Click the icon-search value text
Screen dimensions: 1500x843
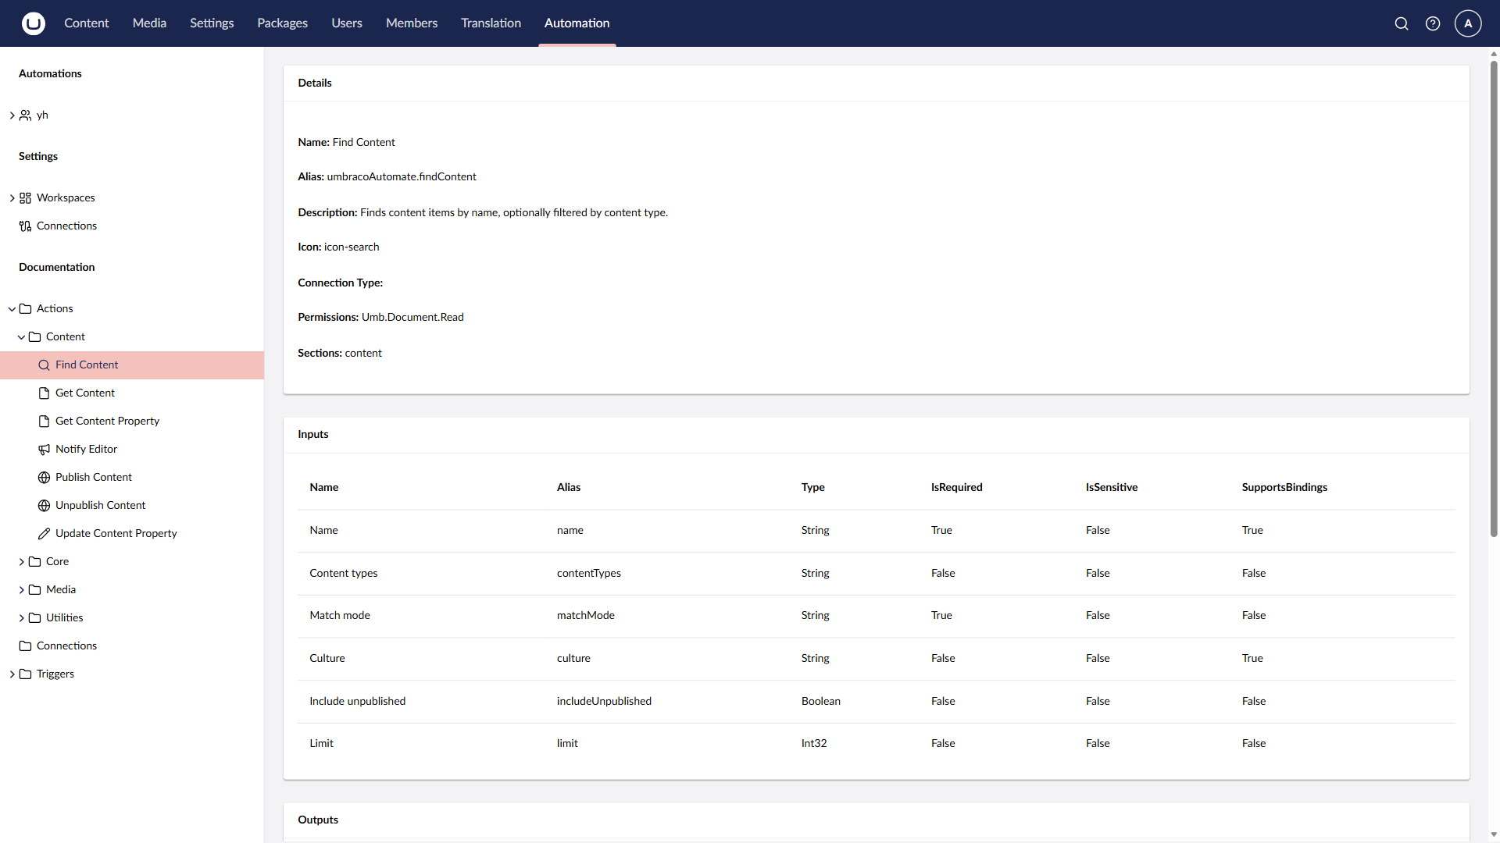(x=352, y=247)
